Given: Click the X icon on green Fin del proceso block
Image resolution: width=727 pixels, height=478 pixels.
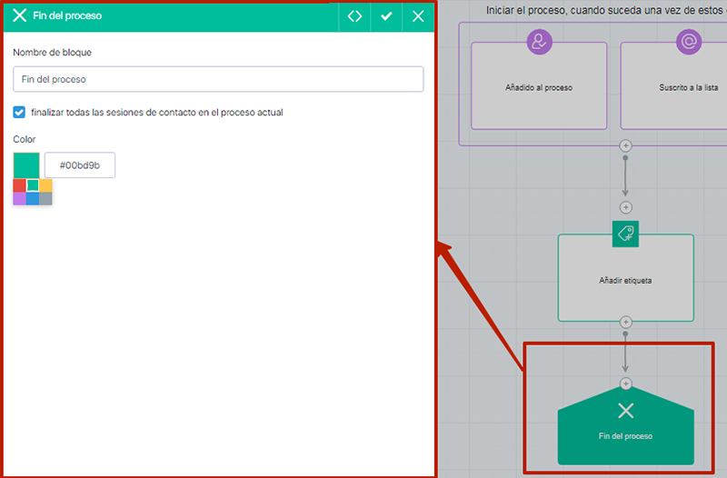Looking at the screenshot, I should tap(625, 411).
